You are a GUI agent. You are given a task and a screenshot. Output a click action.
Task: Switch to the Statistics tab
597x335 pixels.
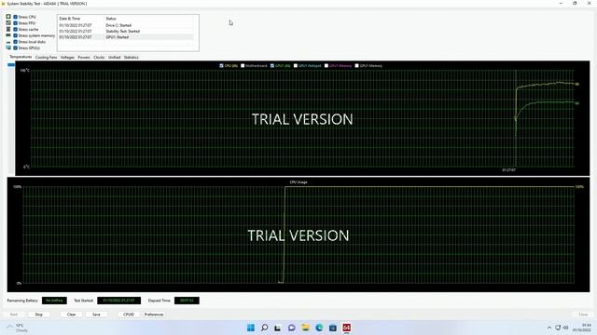tap(131, 58)
